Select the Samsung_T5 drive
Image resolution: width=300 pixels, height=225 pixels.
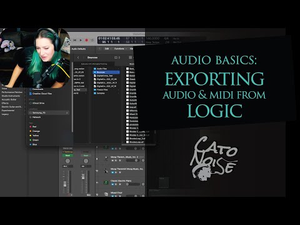click(49, 112)
